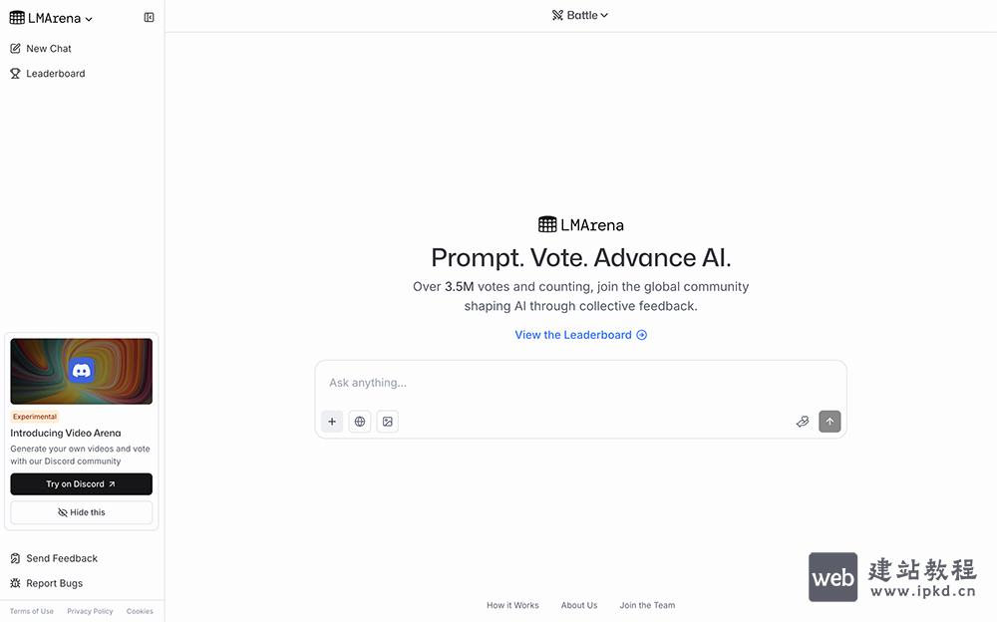Open the Terms of Use link
This screenshot has height=622, width=997.
point(32,611)
